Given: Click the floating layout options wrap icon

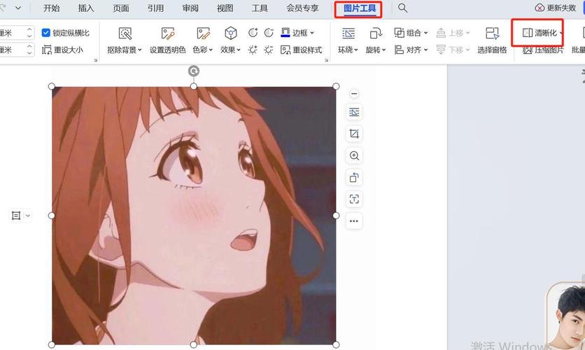Looking at the screenshot, I should click(x=354, y=112).
